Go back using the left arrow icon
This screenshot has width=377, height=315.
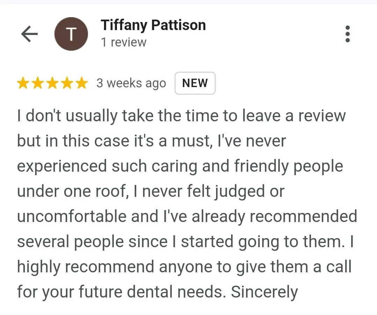coord(29,34)
